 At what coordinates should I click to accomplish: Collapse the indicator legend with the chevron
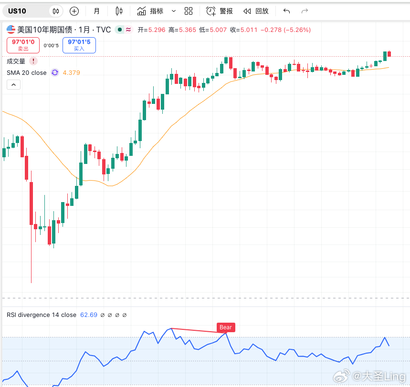click(x=13, y=85)
